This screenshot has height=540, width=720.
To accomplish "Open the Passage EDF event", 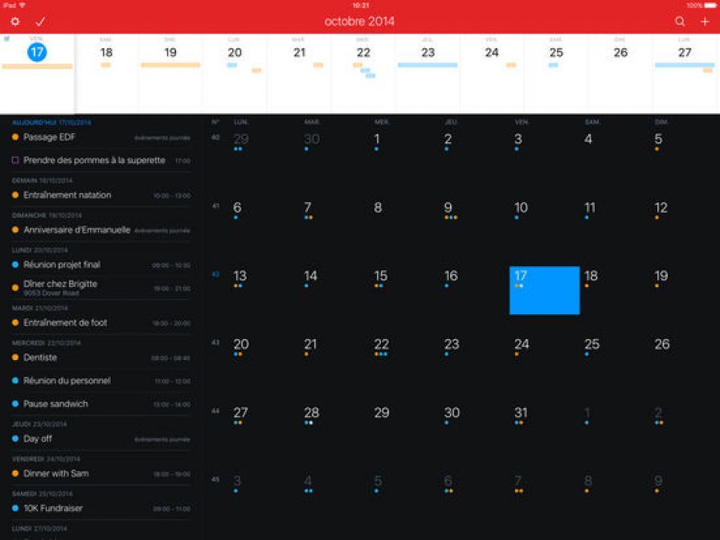I will tap(50, 137).
